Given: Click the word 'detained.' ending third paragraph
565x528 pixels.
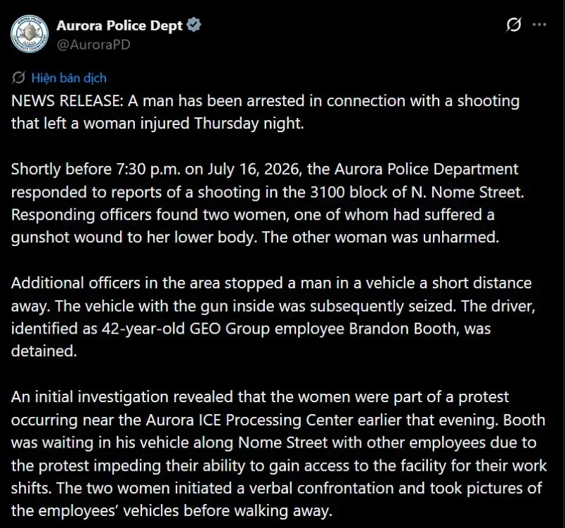Looking at the screenshot, I should point(44,351).
